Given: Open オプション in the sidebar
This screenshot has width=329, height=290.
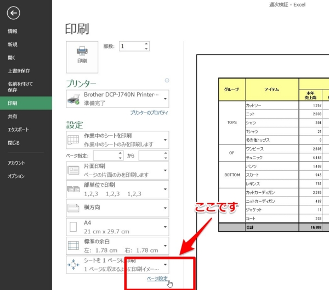Looking at the screenshot, I should [x=26, y=176].
